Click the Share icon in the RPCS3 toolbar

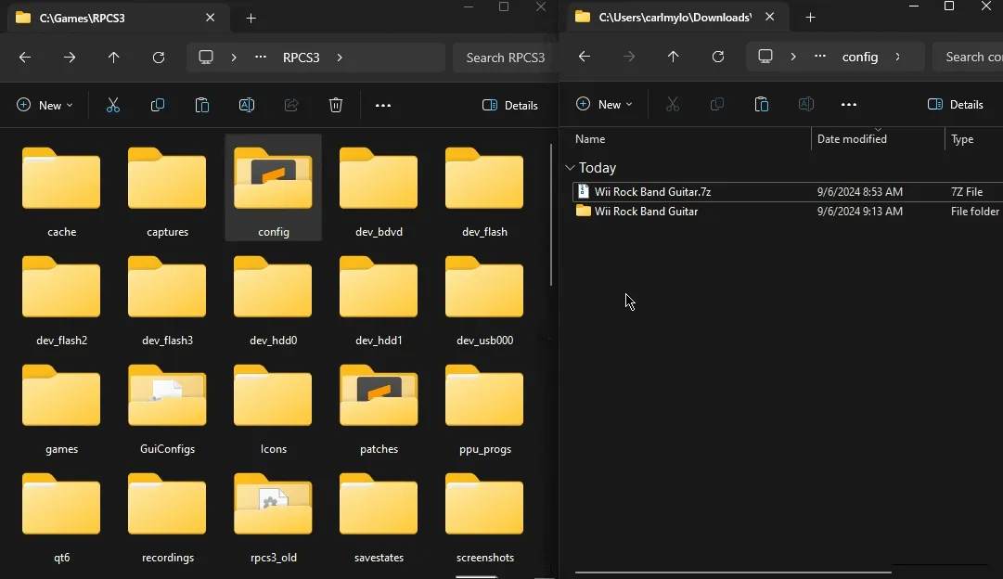coord(291,105)
